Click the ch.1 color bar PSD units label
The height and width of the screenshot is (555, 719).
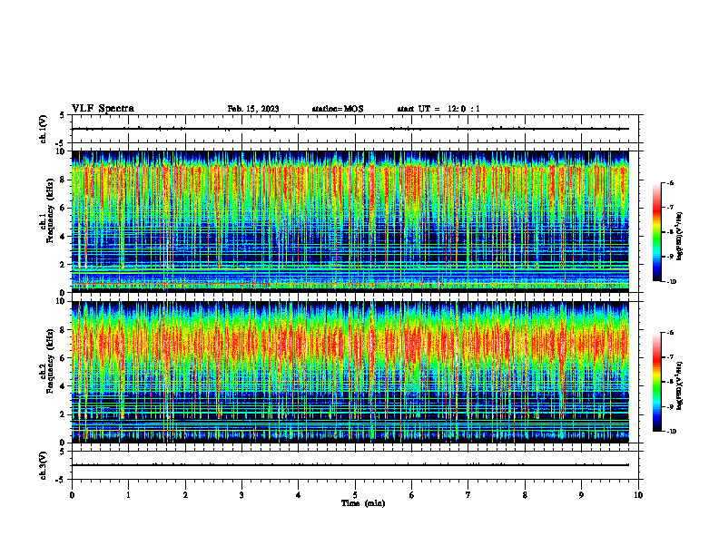click(x=680, y=237)
